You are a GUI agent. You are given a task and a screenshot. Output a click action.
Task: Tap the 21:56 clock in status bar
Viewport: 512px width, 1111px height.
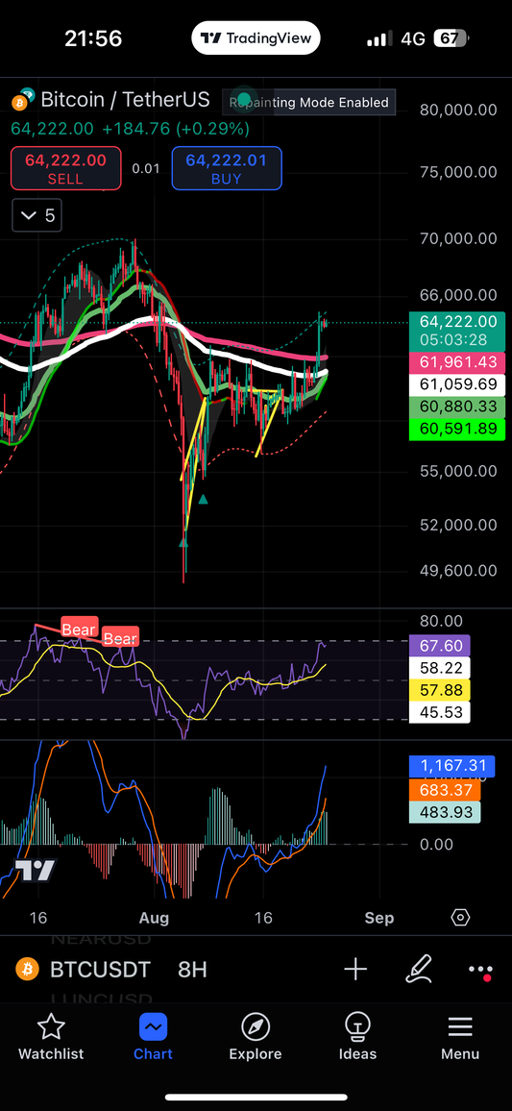[93, 38]
